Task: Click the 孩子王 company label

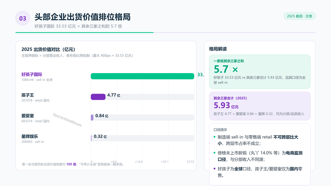Action: (x=28, y=95)
